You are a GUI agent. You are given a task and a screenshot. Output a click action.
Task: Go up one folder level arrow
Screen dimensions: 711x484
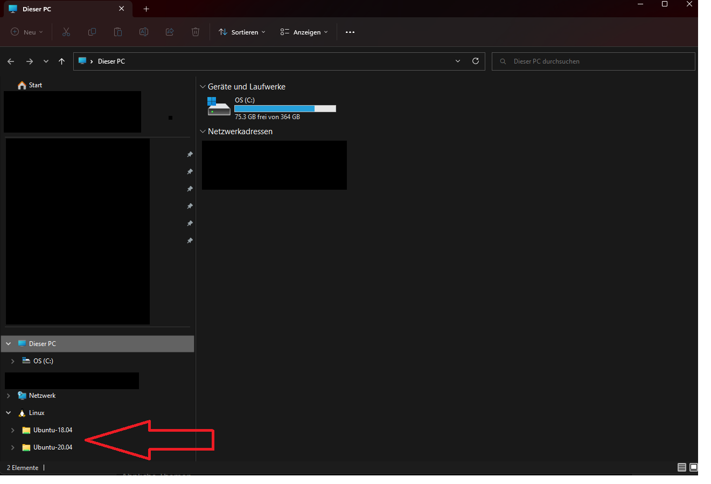coord(62,61)
